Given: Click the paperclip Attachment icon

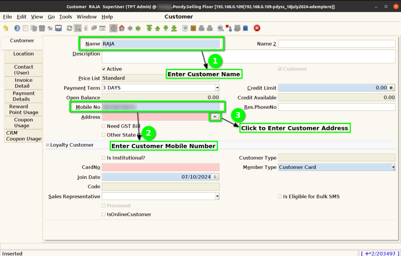Looking at the screenshot, I should (86, 28).
